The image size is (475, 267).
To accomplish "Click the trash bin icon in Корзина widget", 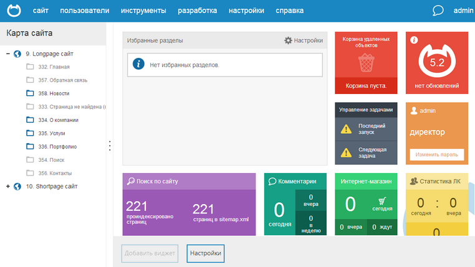I will click(x=367, y=63).
